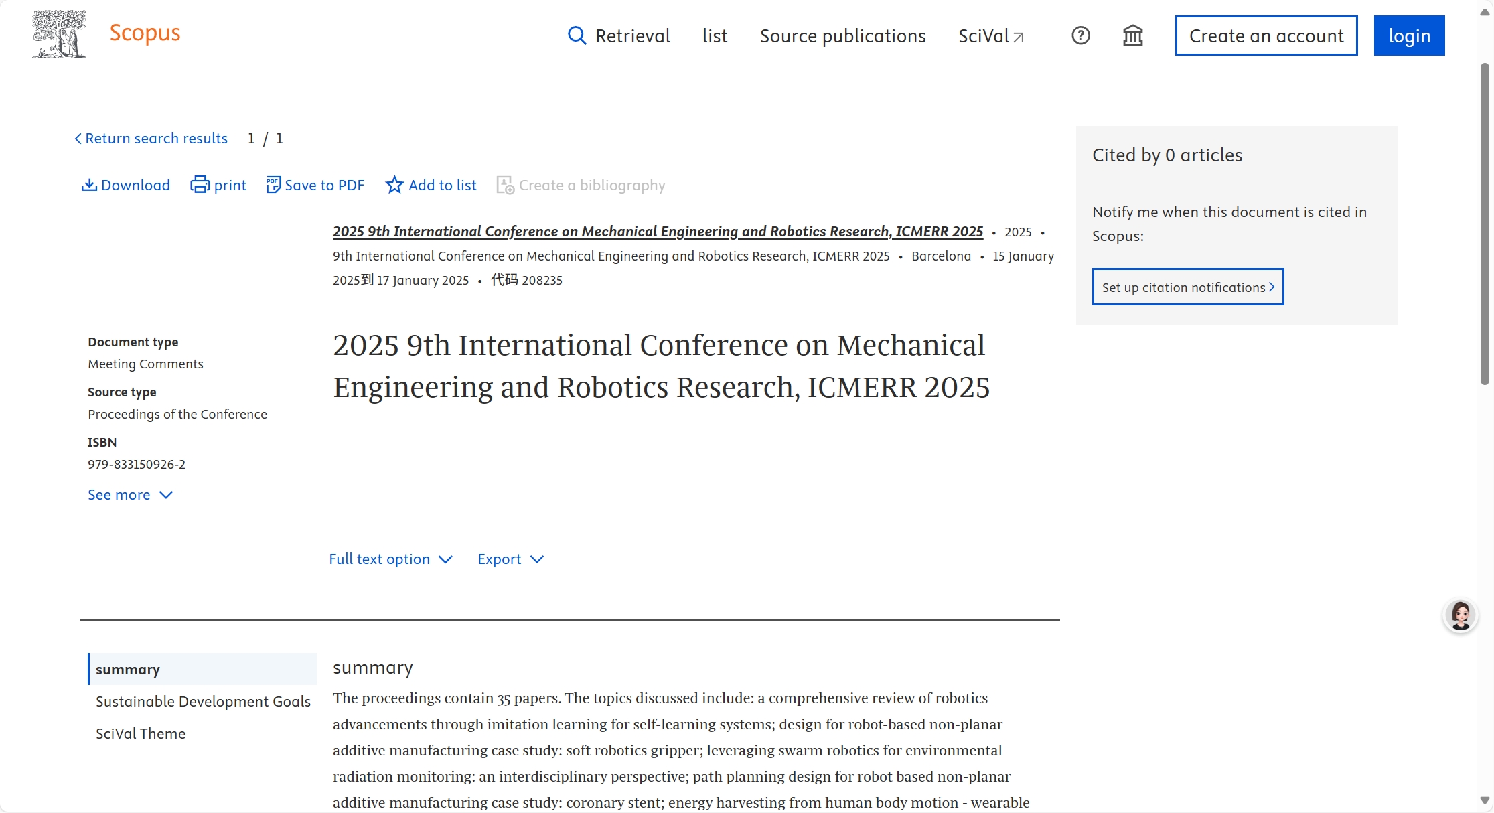Click the Full text option chevron

(x=445, y=559)
